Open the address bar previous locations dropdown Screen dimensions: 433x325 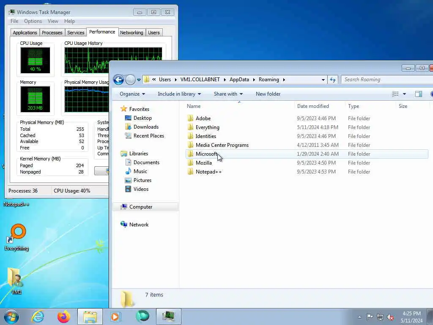click(323, 80)
